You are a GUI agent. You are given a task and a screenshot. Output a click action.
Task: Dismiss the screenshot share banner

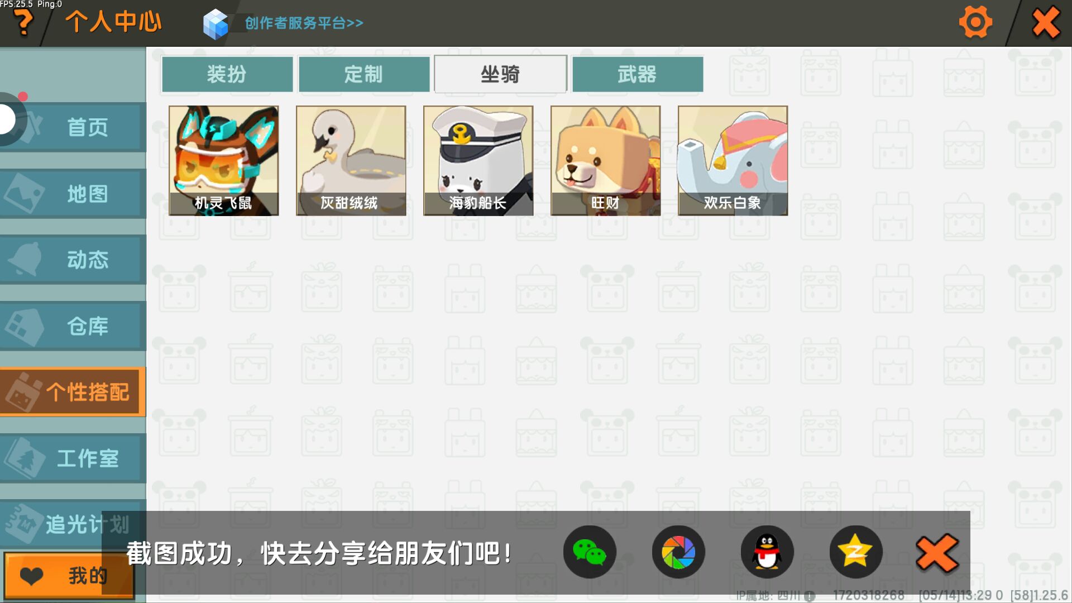pyautogui.click(x=937, y=553)
